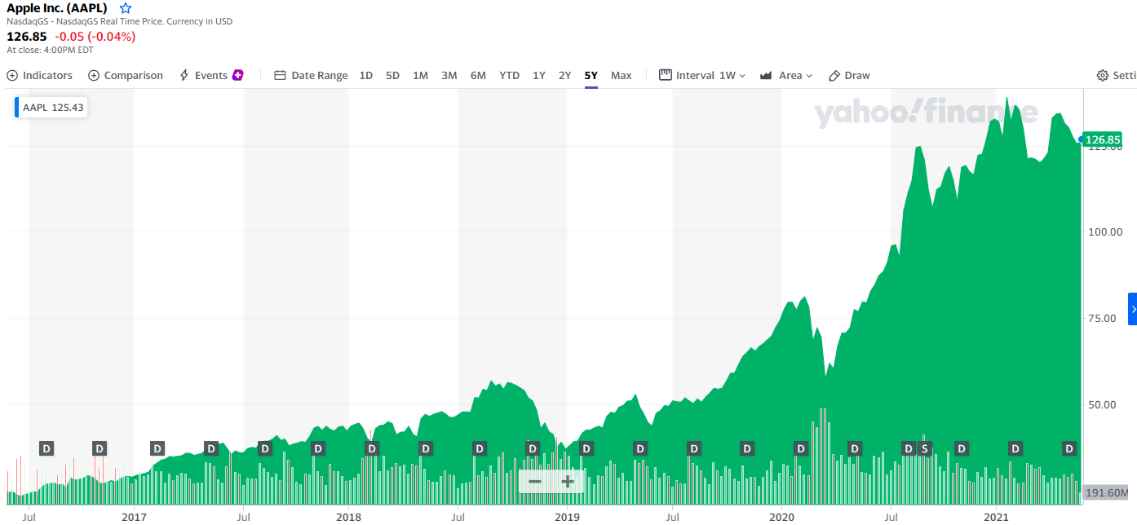Click the Events lightning bolt icon

184,76
